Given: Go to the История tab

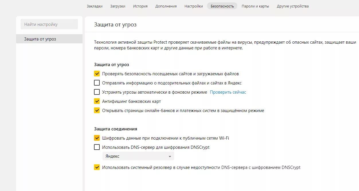Looking at the screenshot, I should pyautogui.click(x=140, y=6).
